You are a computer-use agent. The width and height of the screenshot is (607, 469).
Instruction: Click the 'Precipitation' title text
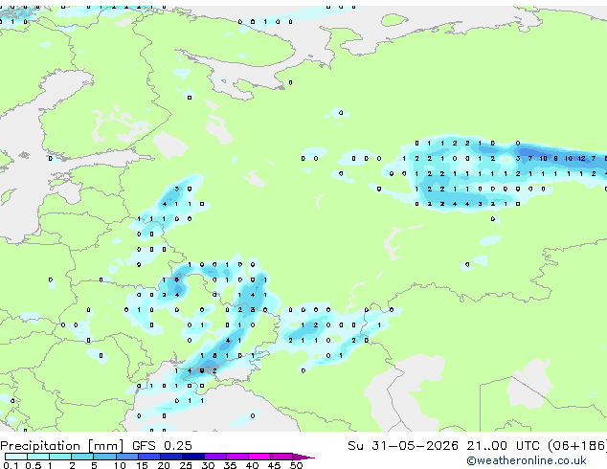click(40, 446)
